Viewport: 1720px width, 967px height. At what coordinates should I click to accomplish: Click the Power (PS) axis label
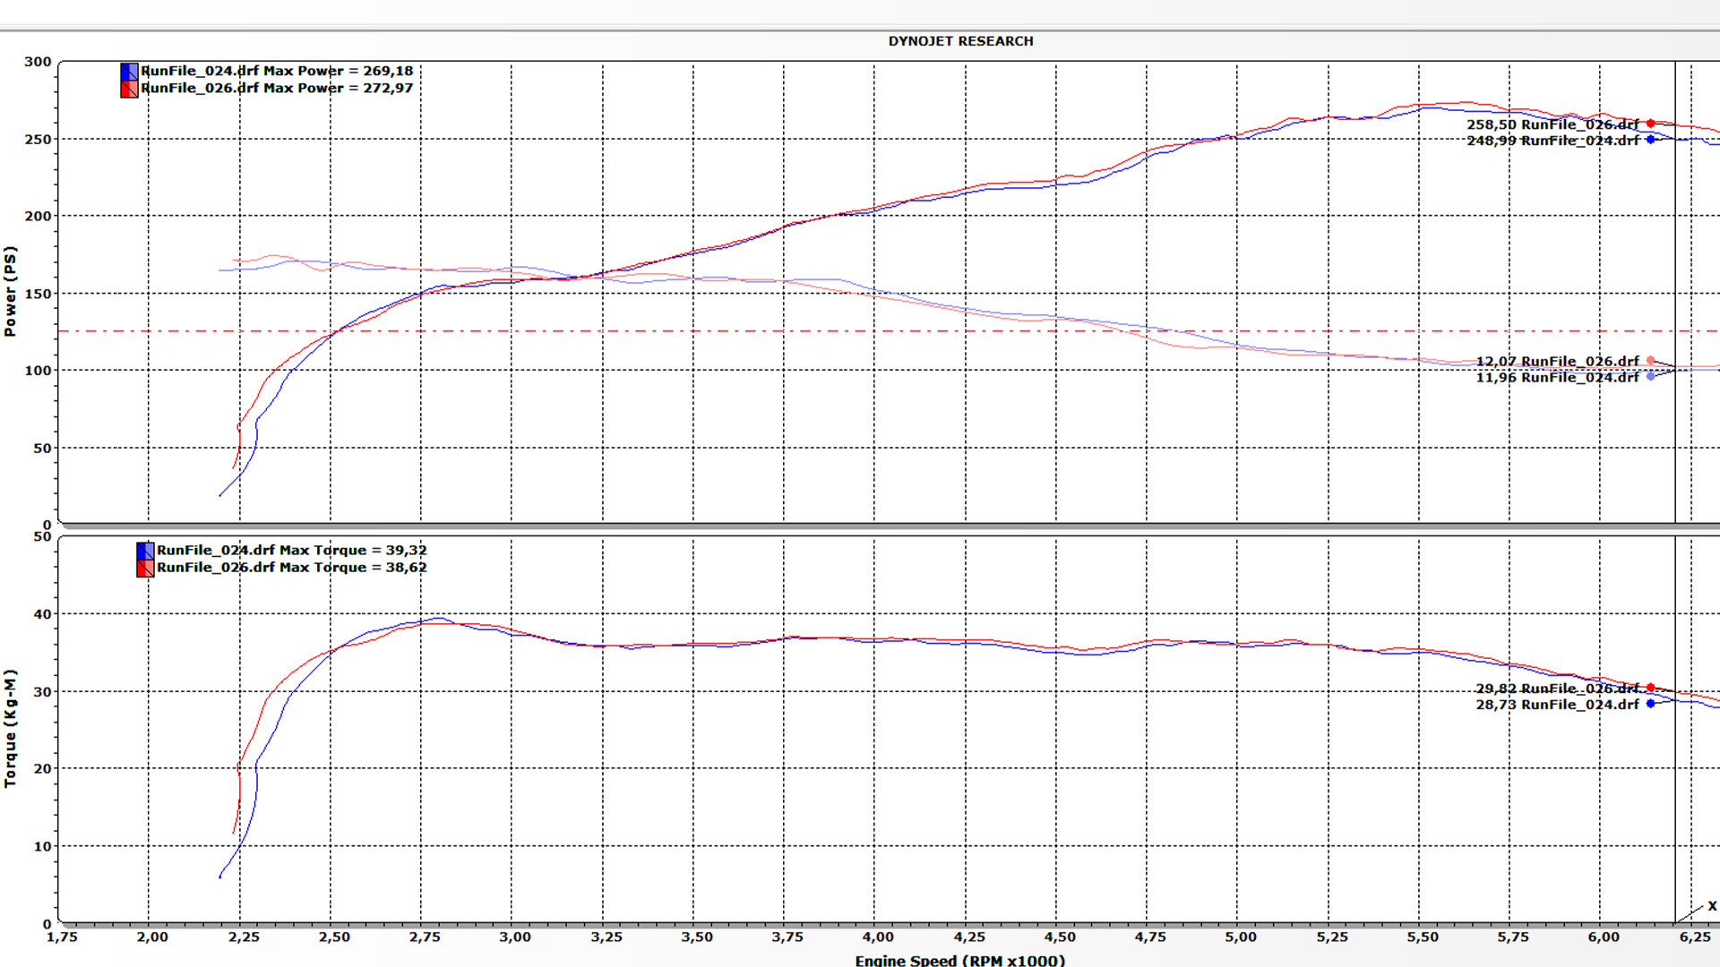click(10, 292)
